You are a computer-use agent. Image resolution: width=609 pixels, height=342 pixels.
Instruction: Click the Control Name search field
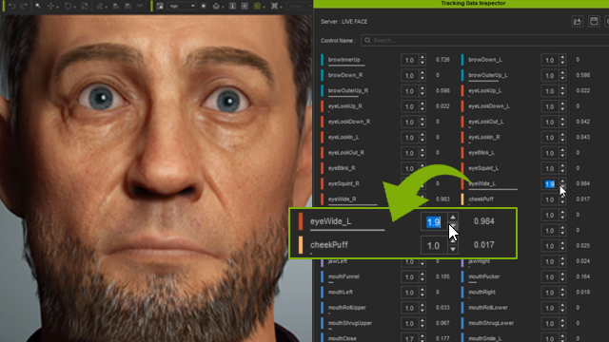484,40
